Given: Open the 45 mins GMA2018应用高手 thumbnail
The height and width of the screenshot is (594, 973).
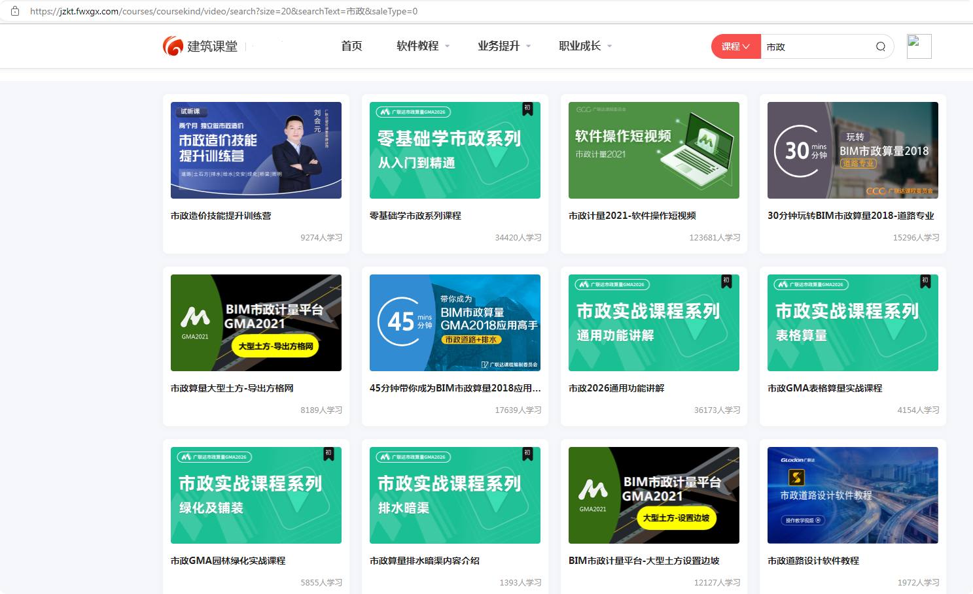Looking at the screenshot, I should tap(455, 323).
